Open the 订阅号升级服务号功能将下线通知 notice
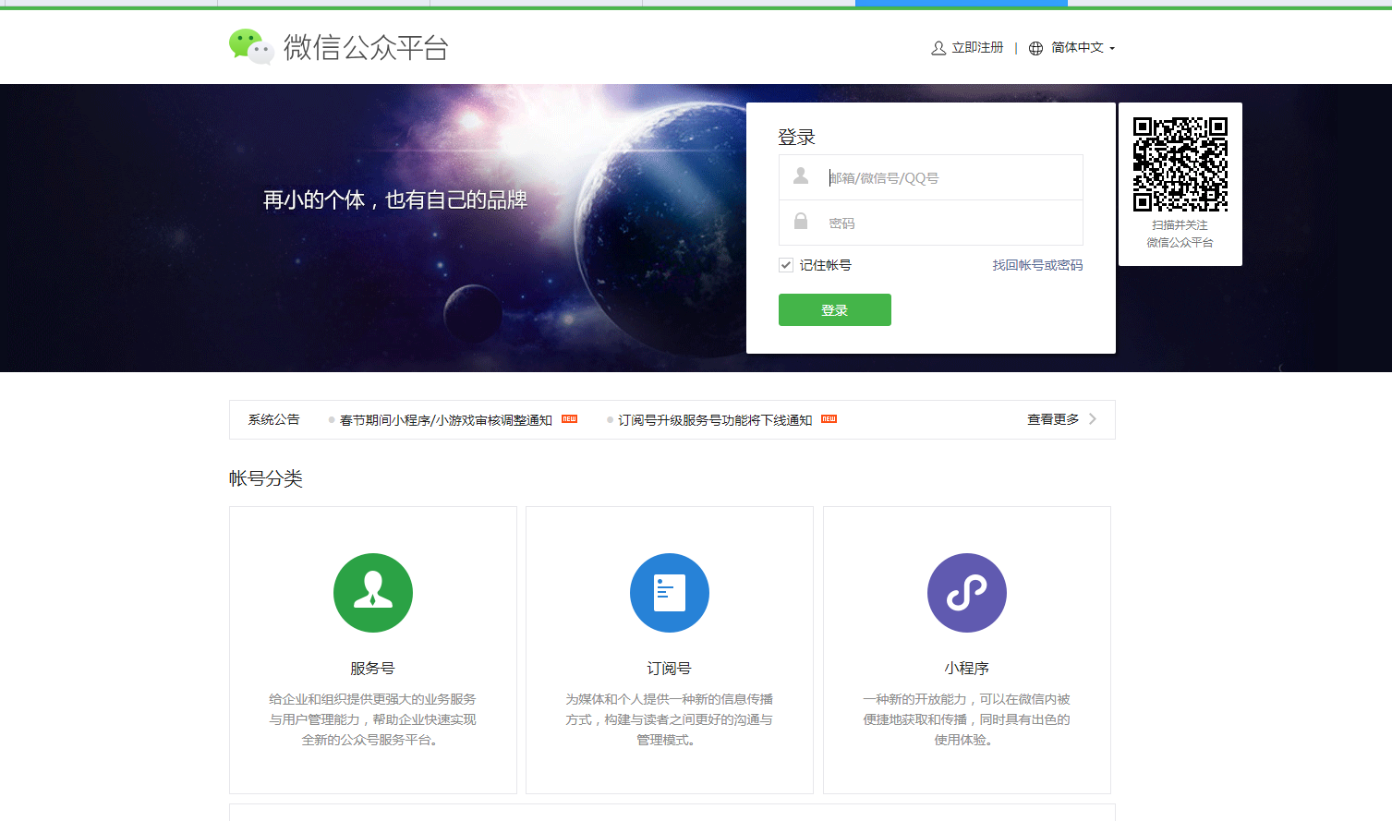 [715, 420]
